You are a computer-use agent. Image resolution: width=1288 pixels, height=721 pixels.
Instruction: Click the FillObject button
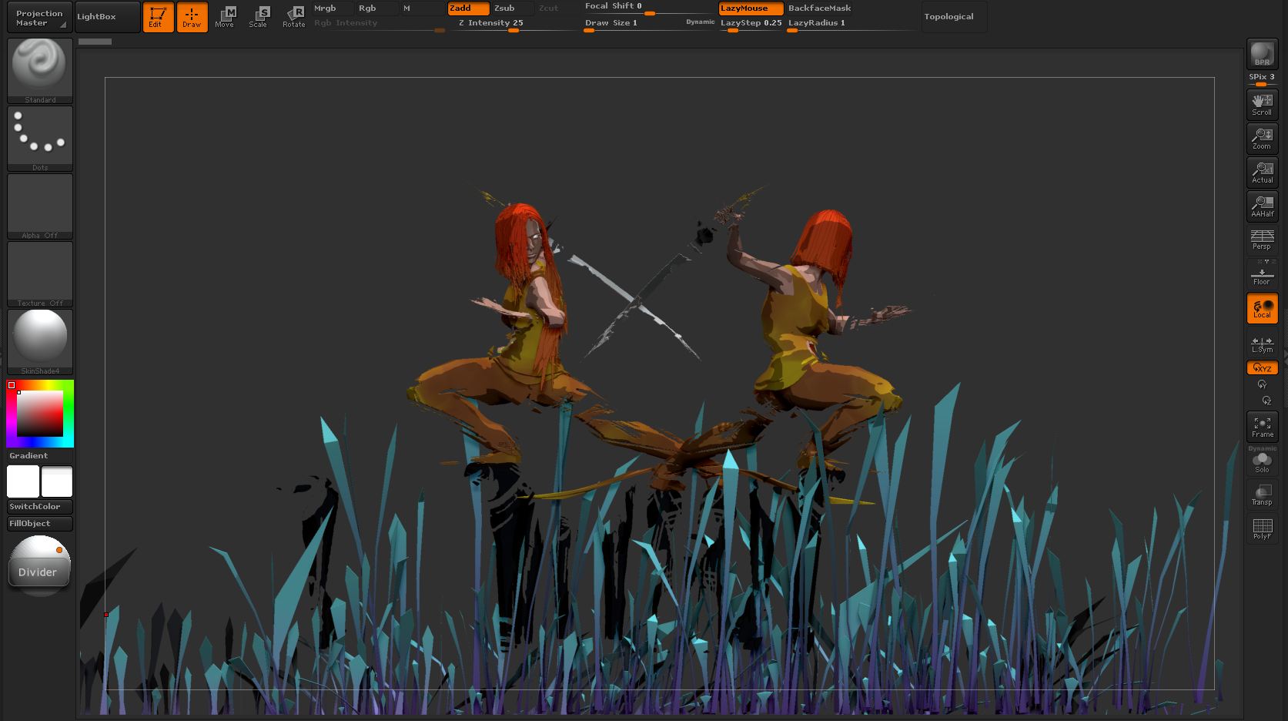pyautogui.click(x=40, y=524)
